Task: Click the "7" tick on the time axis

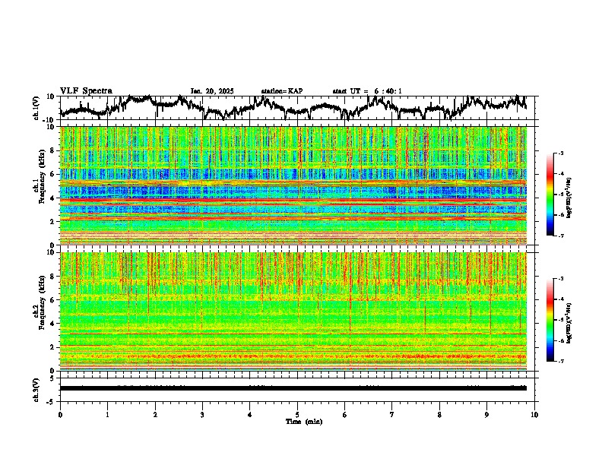Action: [x=392, y=415]
